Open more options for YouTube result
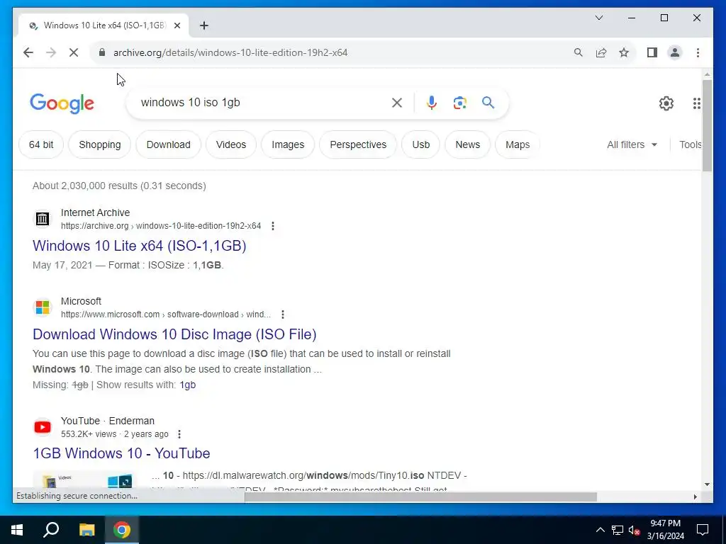The width and height of the screenshot is (726, 544). (x=179, y=434)
